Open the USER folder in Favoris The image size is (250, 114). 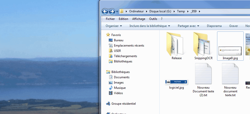[x=117, y=51]
